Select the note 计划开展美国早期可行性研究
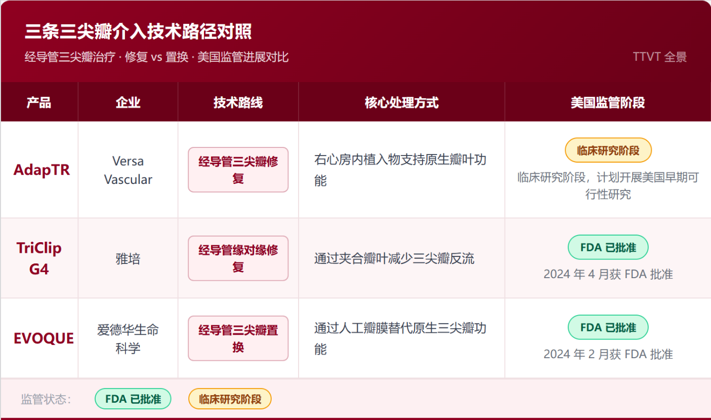 608,186
